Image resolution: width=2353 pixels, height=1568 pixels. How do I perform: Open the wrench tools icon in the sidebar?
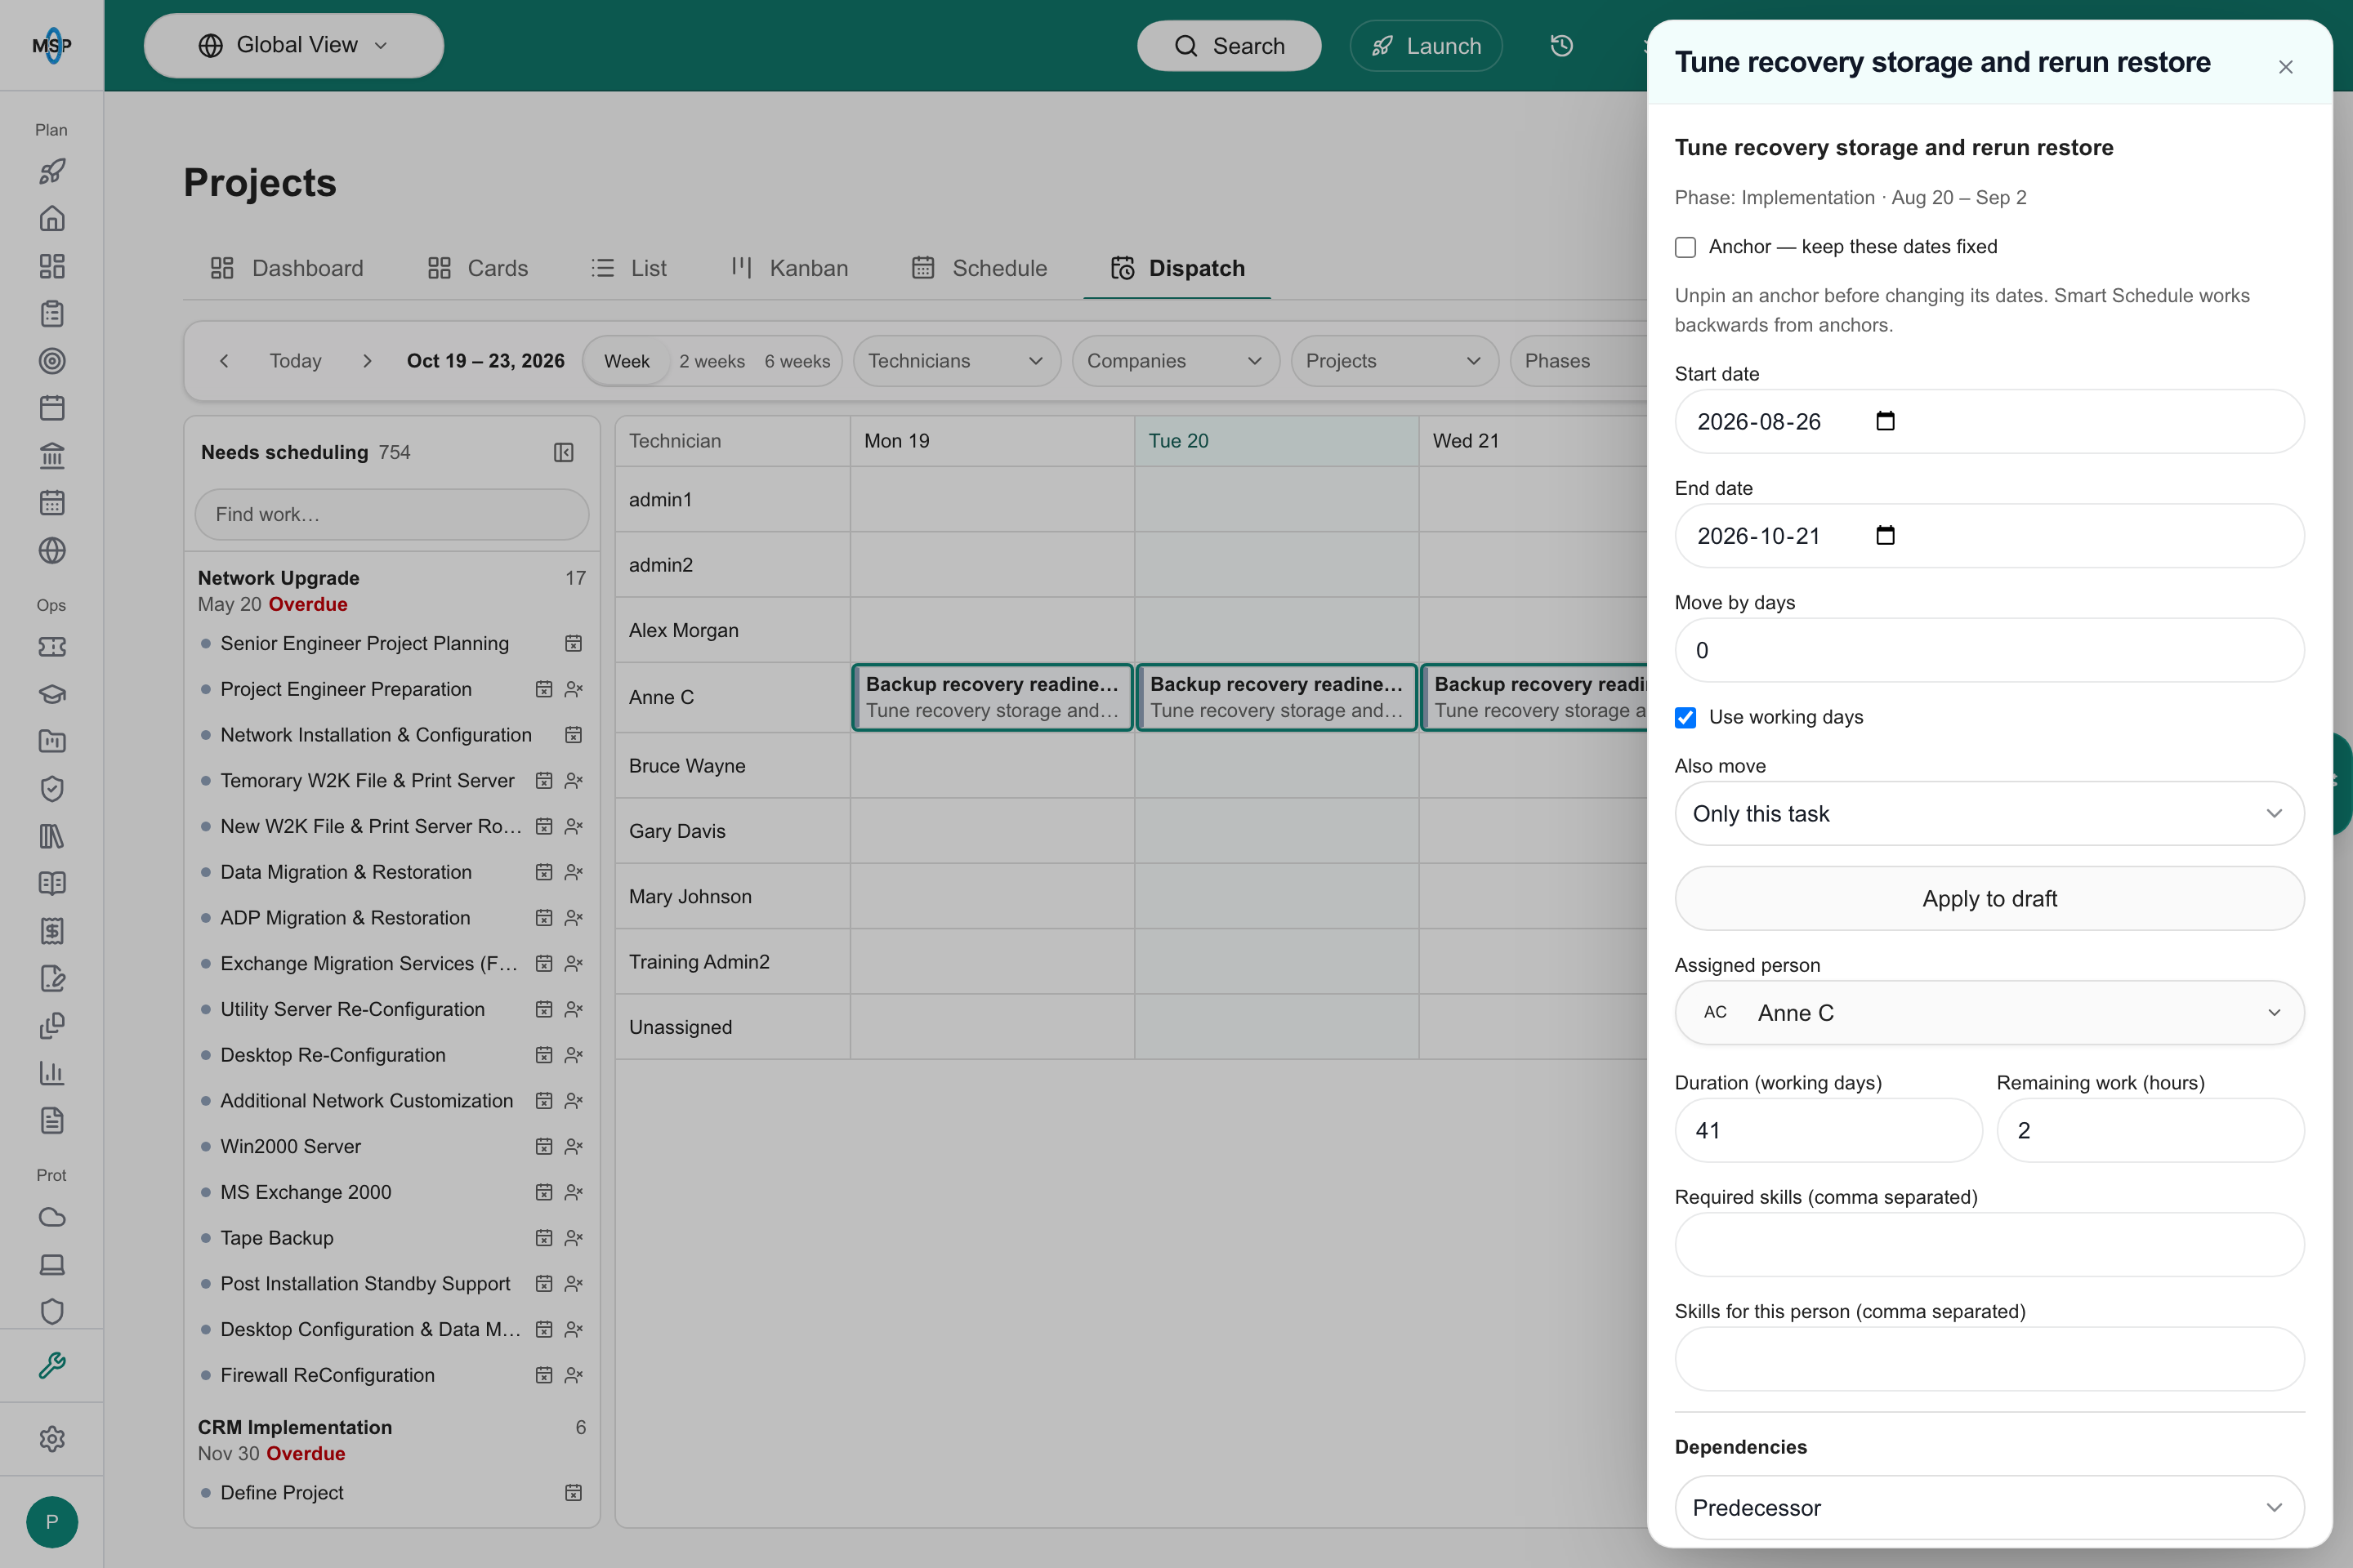click(x=52, y=1365)
